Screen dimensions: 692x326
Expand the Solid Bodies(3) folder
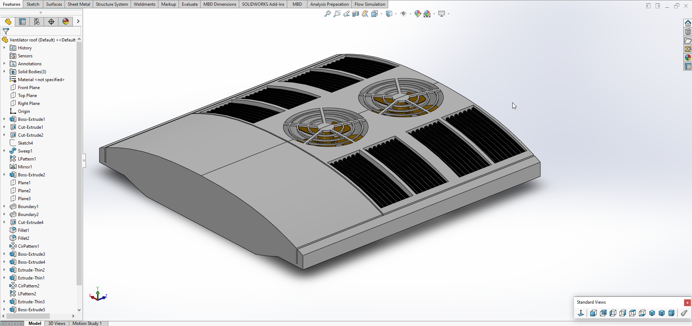pyautogui.click(x=4, y=72)
